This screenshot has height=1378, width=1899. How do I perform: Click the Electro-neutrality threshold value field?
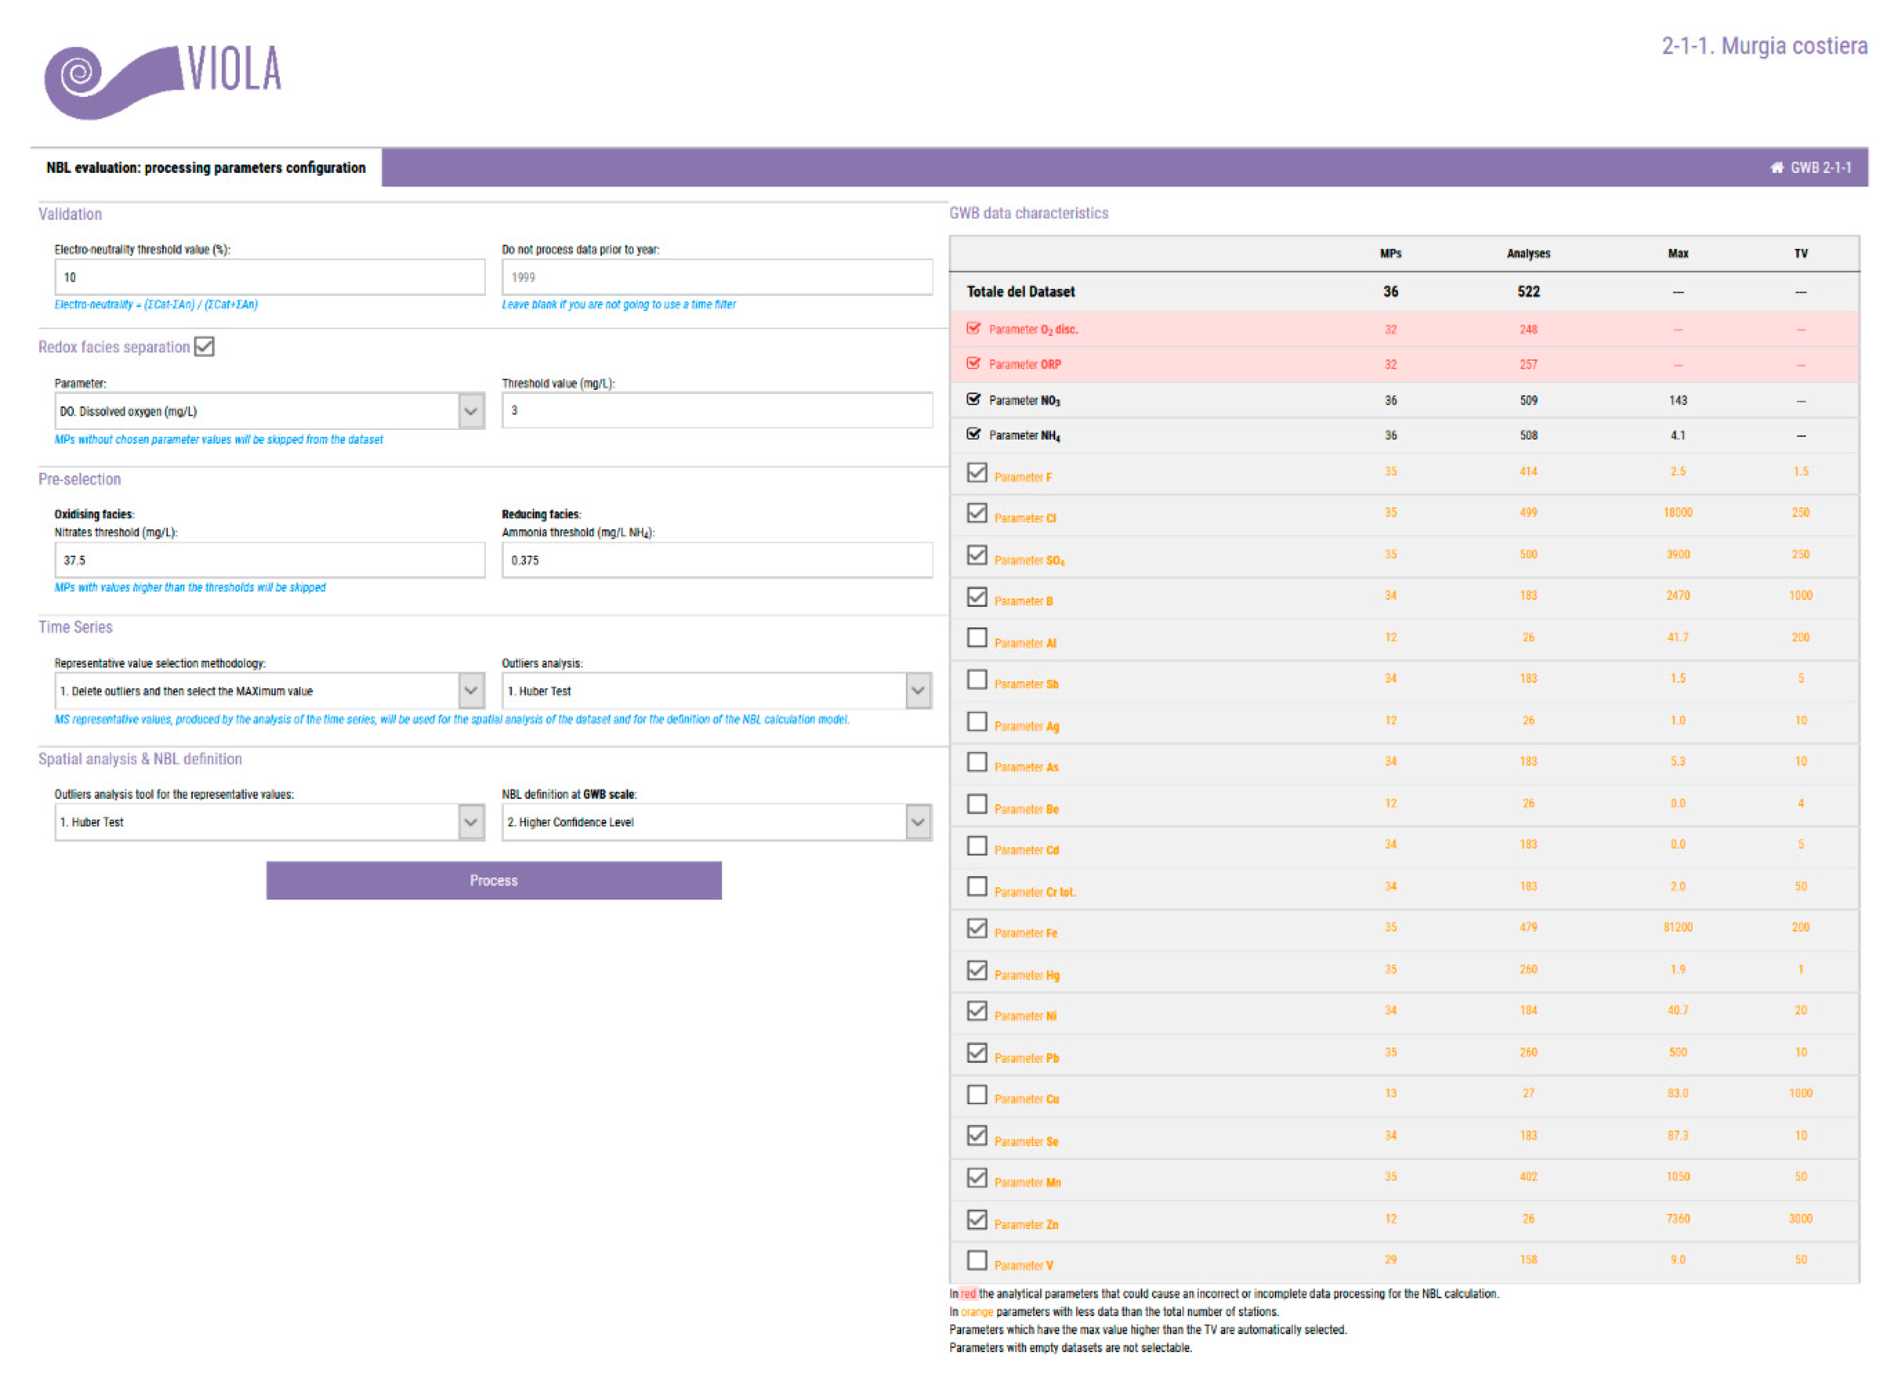(269, 277)
